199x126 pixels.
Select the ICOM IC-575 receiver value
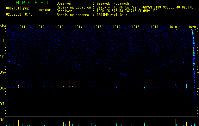point(127,11)
